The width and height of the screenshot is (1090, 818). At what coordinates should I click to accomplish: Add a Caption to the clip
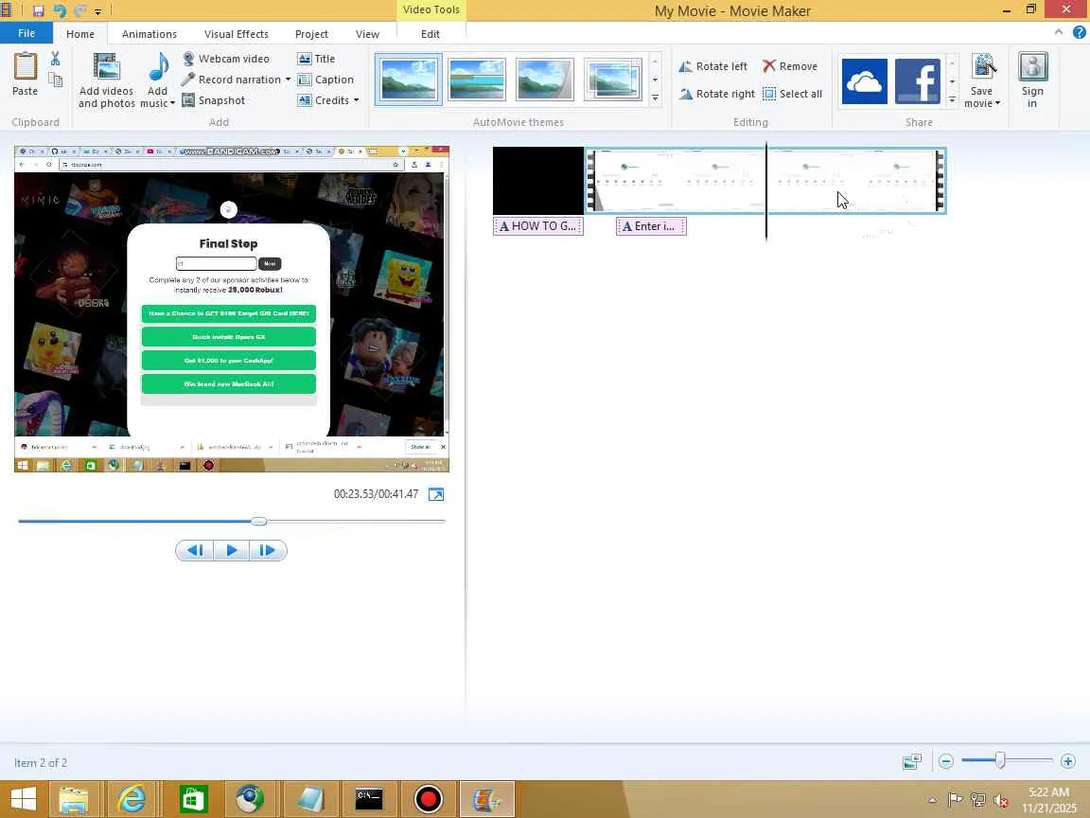point(326,80)
